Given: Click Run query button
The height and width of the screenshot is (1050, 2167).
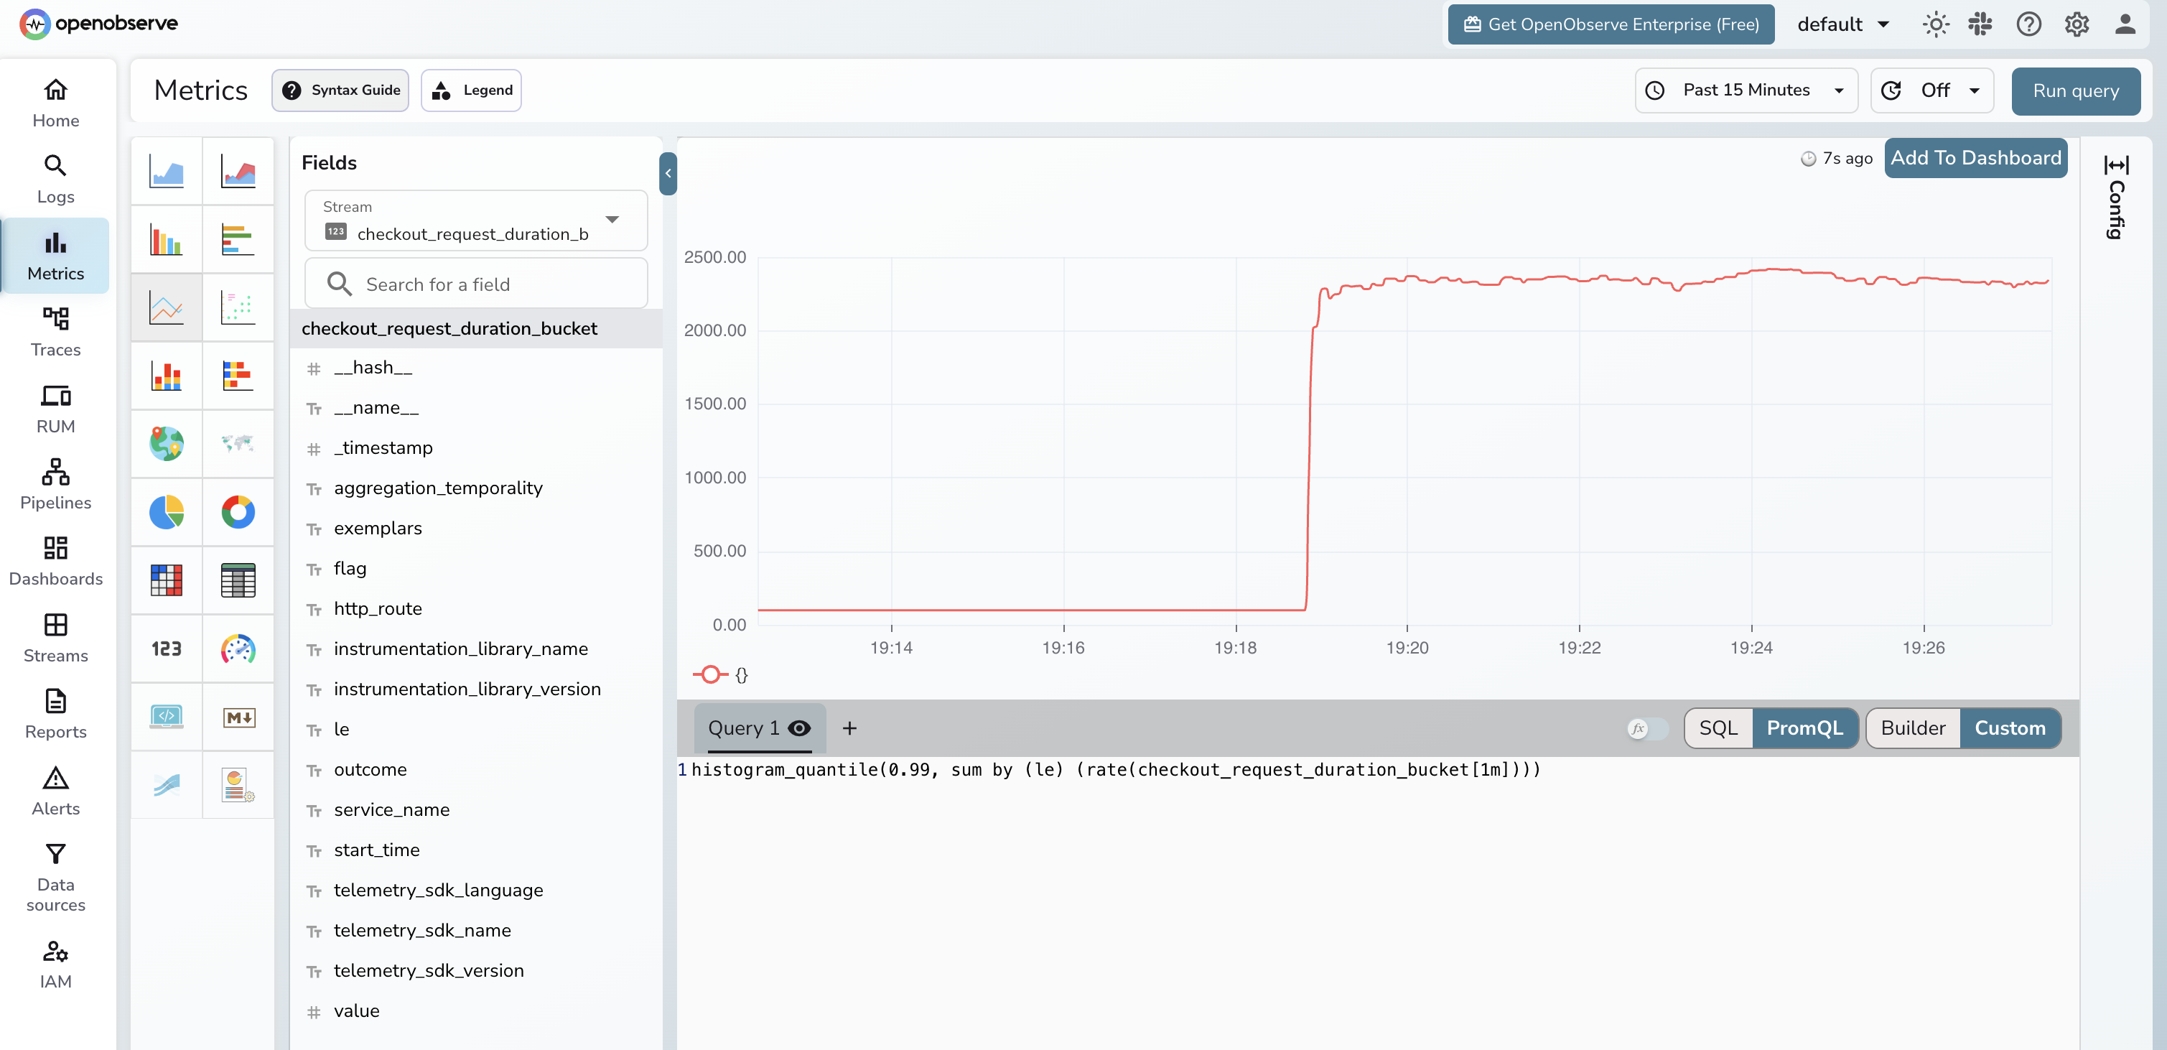Looking at the screenshot, I should [x=2075, y=91].
